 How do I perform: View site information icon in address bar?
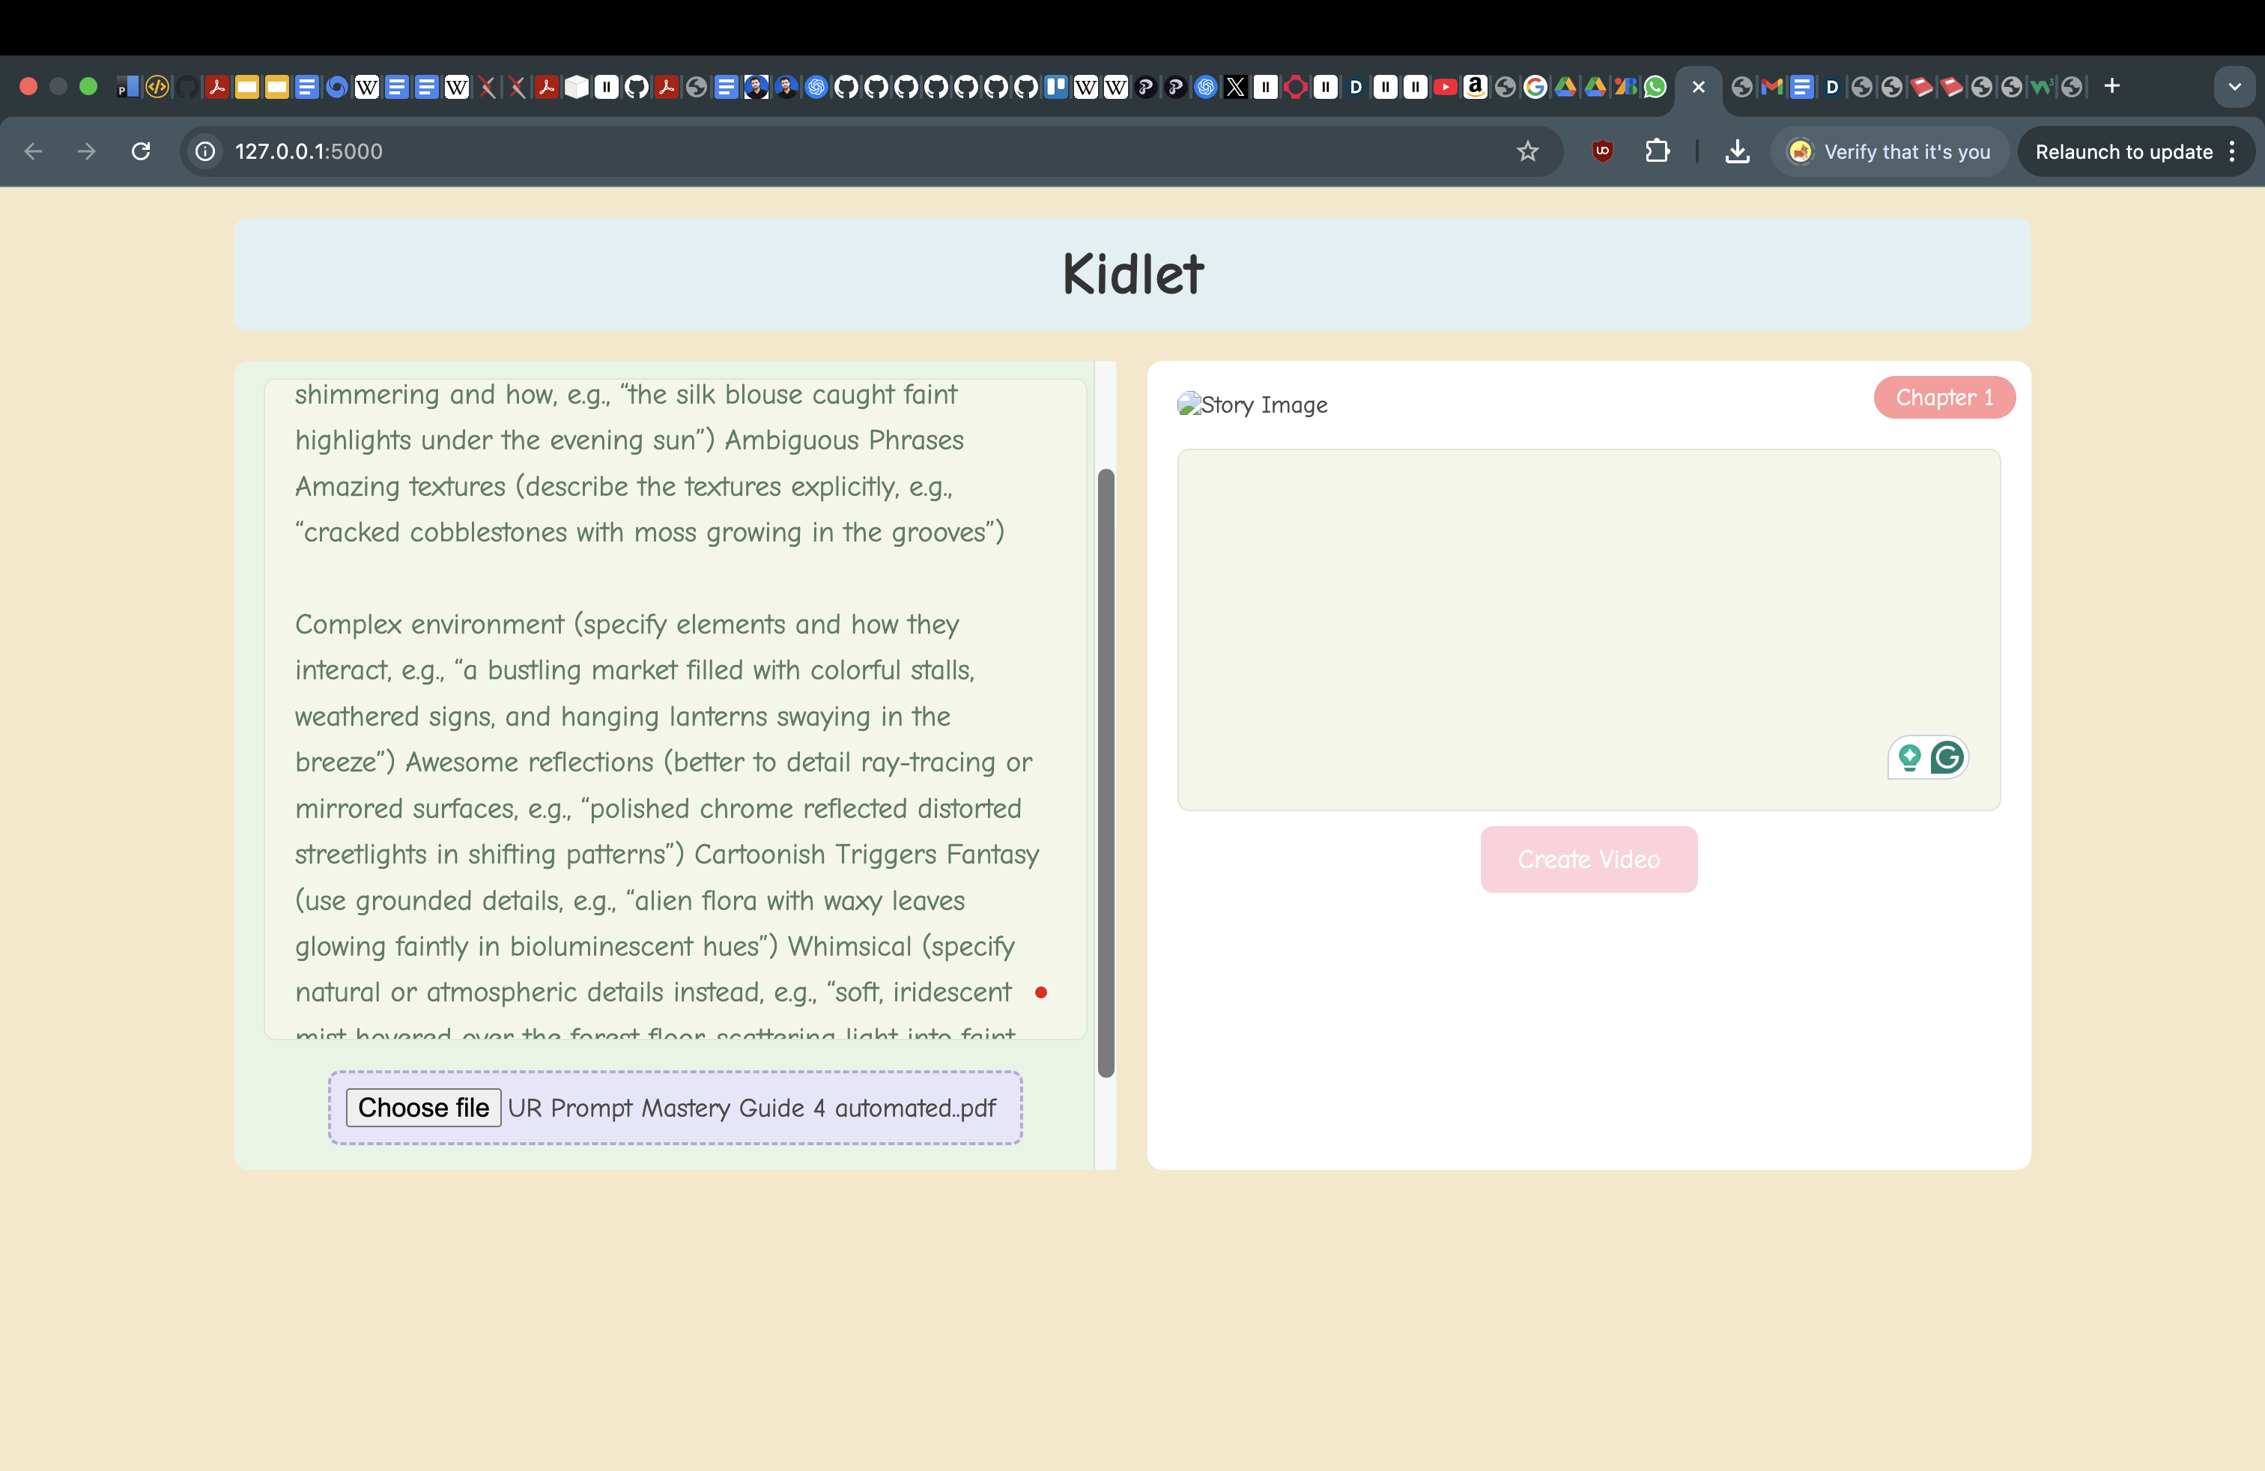pos(205,151)
